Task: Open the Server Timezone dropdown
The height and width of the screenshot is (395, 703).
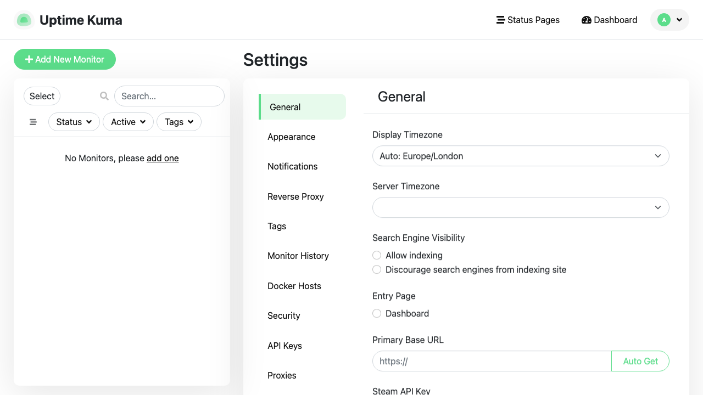Action: [x=521, y=207]
